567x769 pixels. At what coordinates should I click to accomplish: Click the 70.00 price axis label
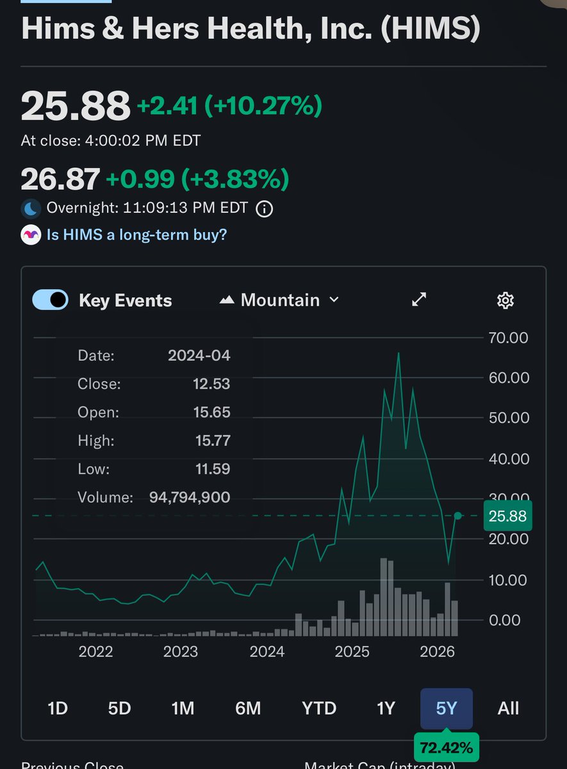pos(507,337)
